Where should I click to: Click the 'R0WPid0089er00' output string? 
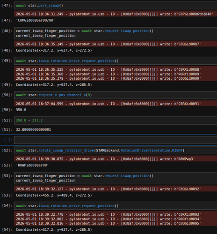pos(32,165)
